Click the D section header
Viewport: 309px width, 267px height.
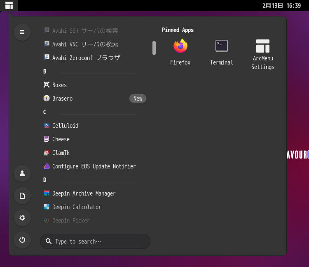coord(45,180)
